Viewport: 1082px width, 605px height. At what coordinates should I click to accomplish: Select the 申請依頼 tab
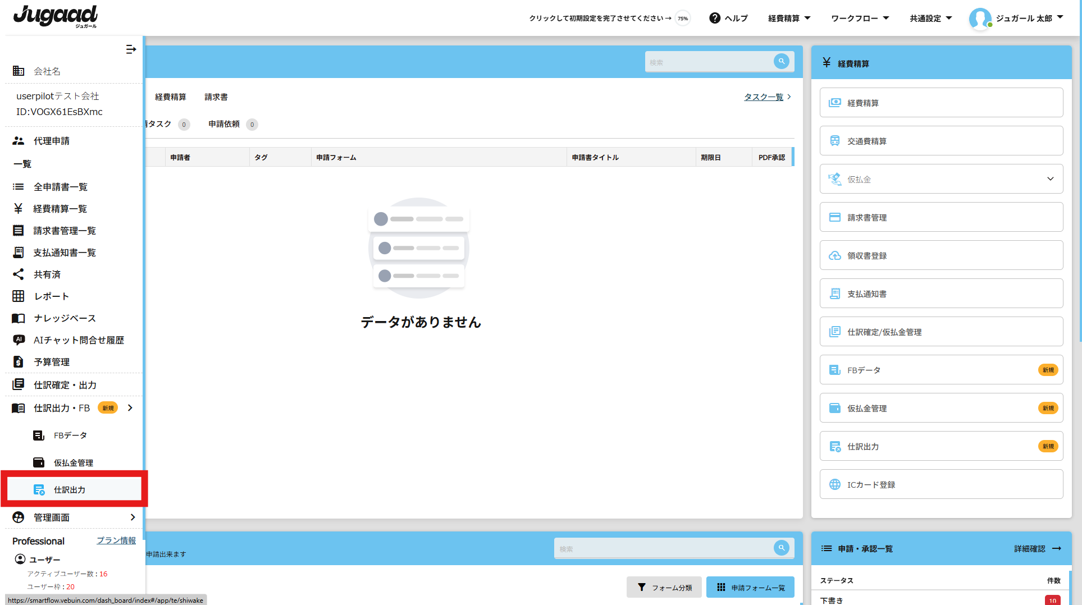(x=224, y=124)
